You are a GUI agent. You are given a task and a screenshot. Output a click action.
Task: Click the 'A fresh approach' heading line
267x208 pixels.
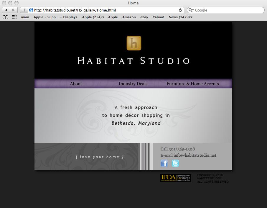coord(136,107)
